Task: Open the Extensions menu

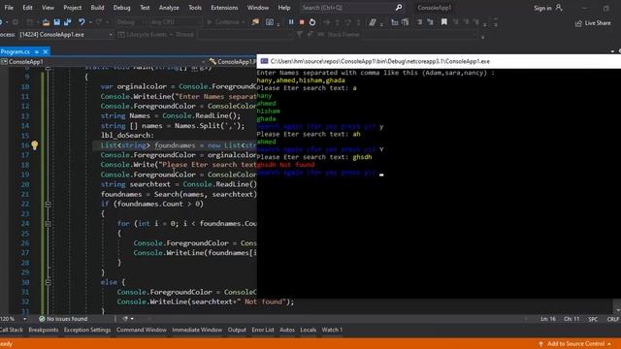Action: [x=224, y=8]
